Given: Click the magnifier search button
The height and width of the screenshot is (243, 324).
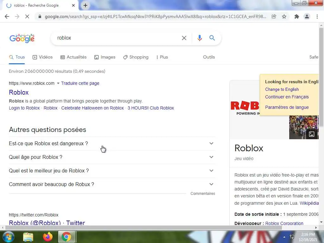Looking at the screenshot, I should [x=212, y=38].
